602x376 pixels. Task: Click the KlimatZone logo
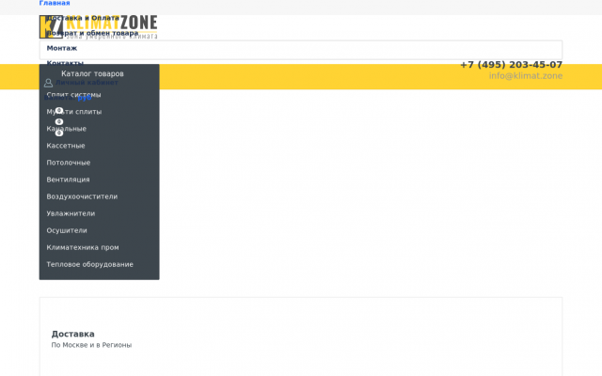[98, 27]
